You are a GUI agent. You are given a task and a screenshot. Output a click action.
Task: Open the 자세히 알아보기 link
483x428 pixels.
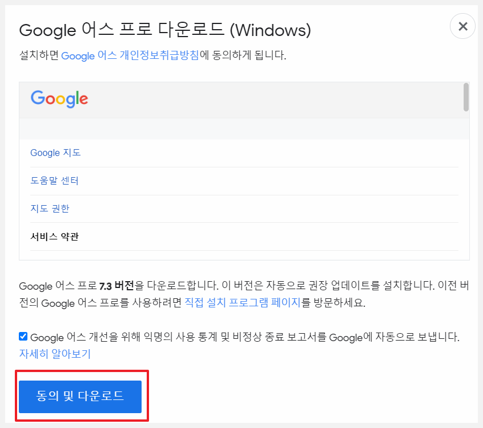[x=55, y=354]
